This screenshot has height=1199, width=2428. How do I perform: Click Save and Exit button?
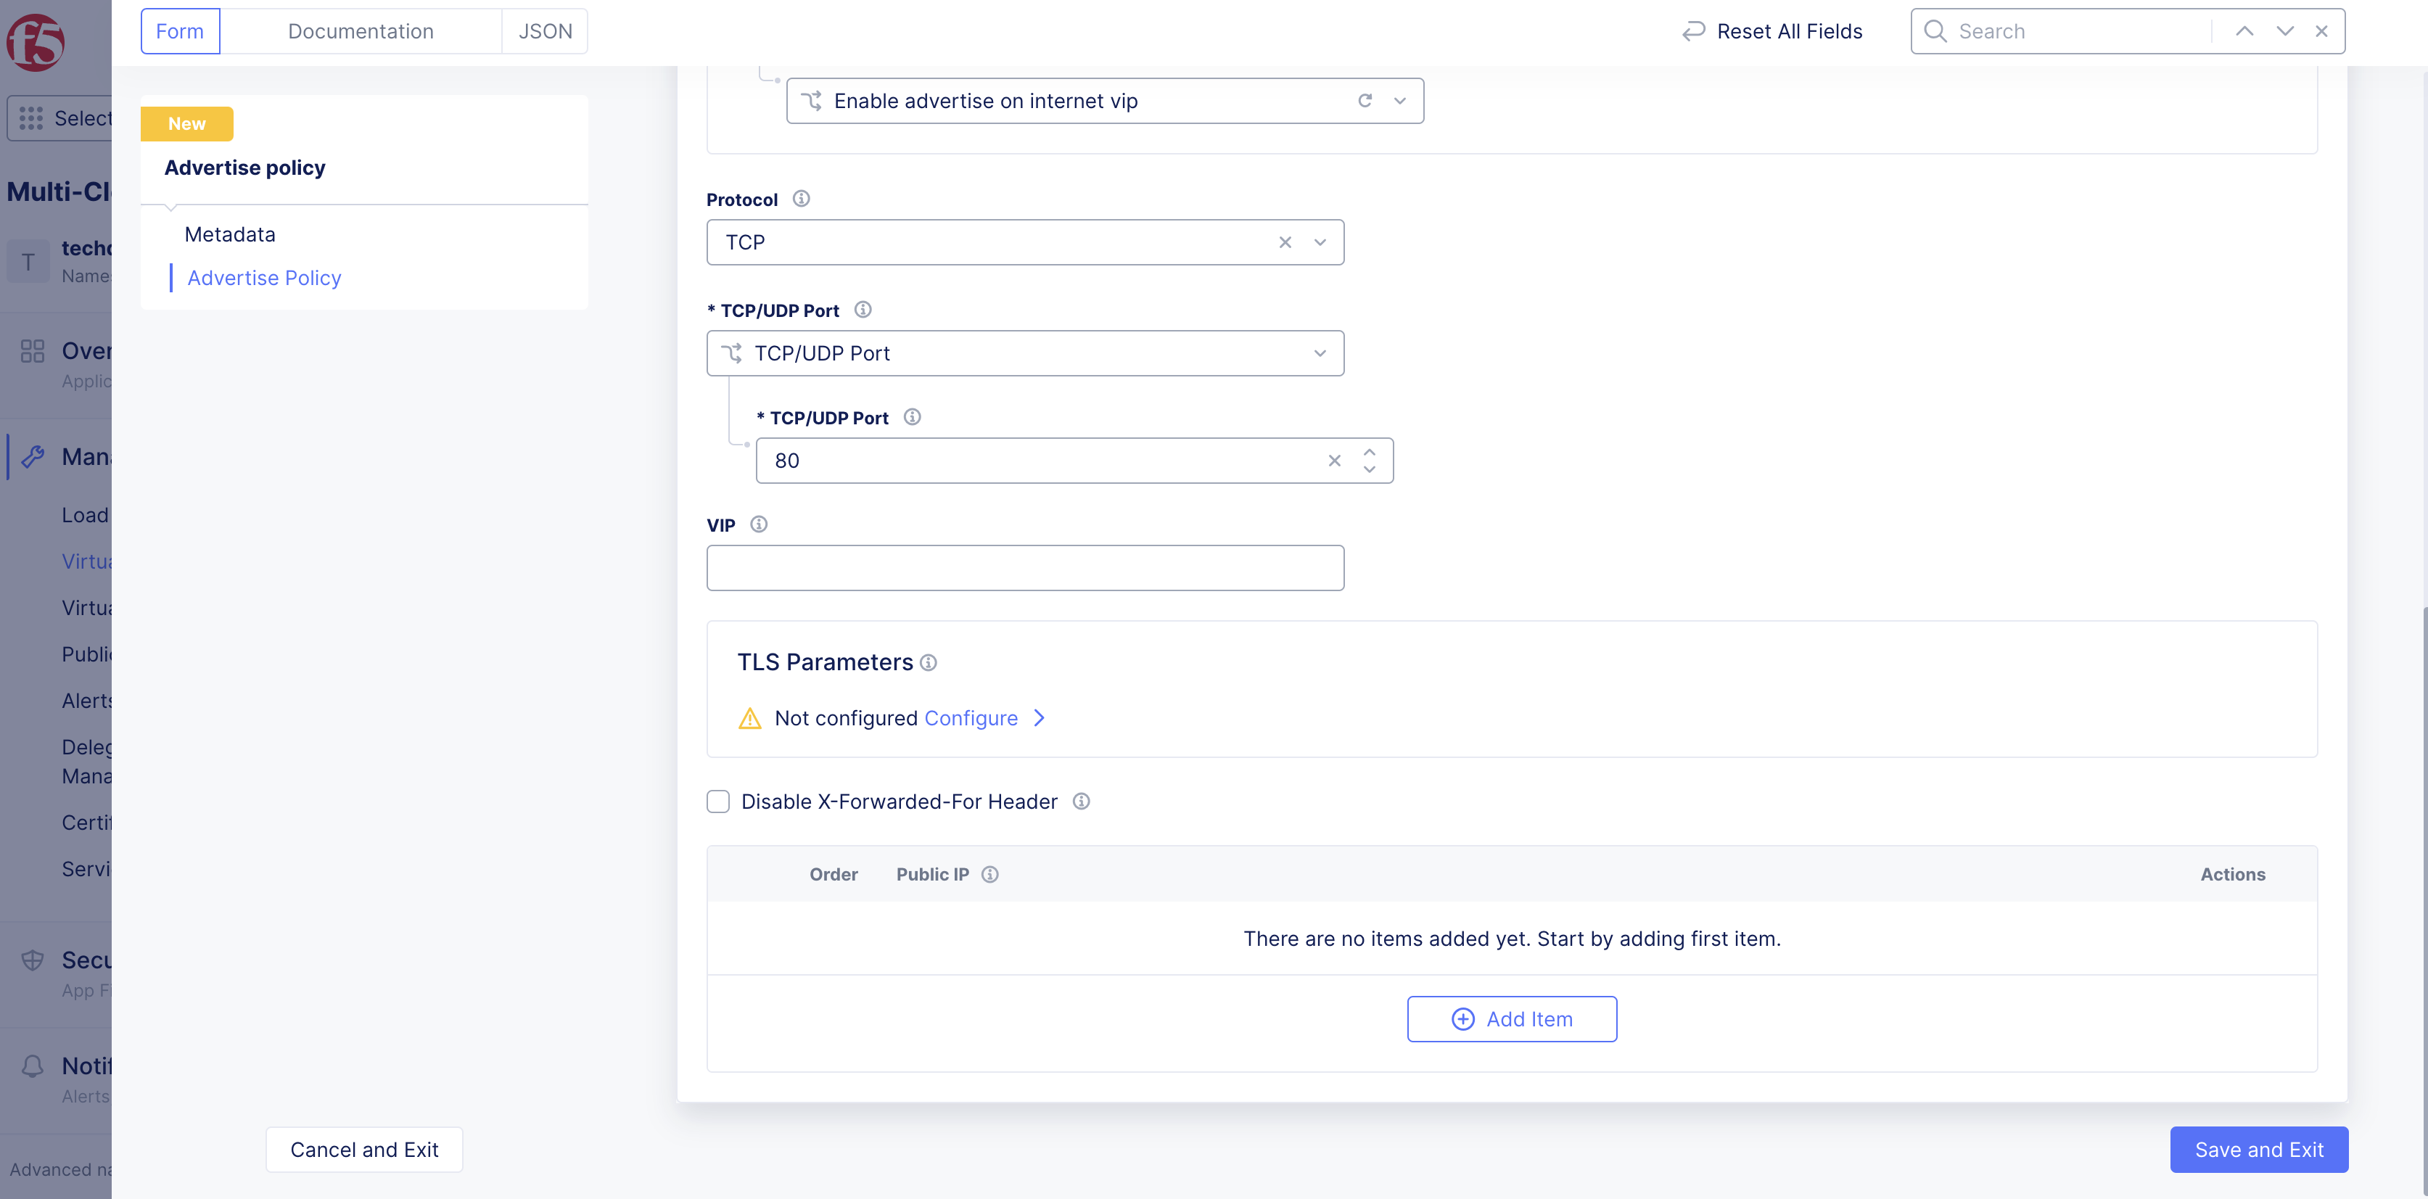tap(2258, 1150)
